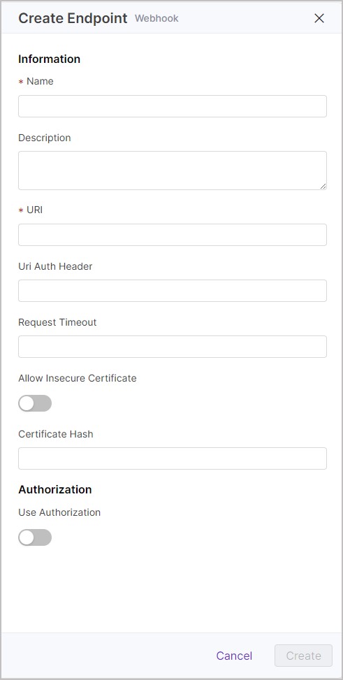Viewport: 343px width, 680px height.
Task: Click the Use Authorization label text
Action: point(59,512)
